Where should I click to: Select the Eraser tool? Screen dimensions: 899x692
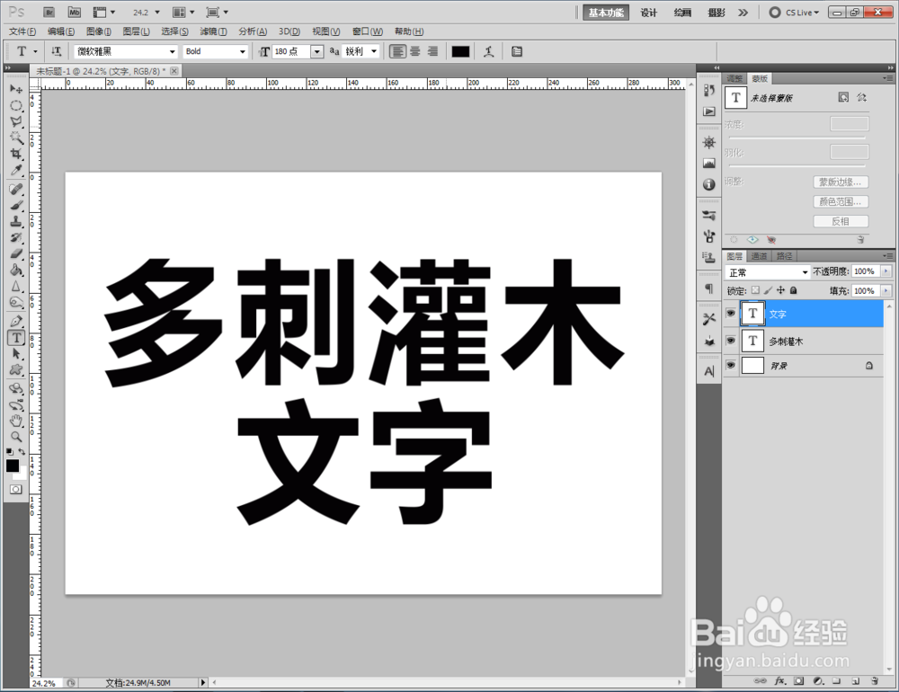pos(16,253)
